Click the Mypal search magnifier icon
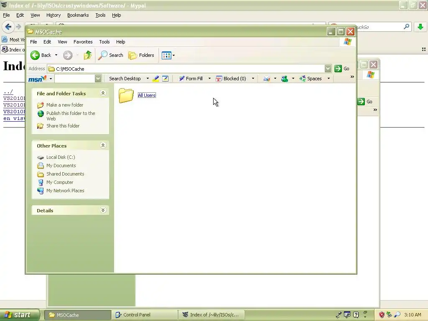The width and height of the screenshot is (428, 321). [406, 26]
